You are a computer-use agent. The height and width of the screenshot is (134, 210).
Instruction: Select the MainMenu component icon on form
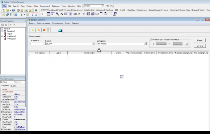click(122, 77)
